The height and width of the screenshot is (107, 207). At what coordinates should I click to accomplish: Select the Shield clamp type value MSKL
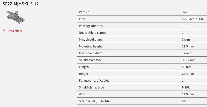pos(186,87)
